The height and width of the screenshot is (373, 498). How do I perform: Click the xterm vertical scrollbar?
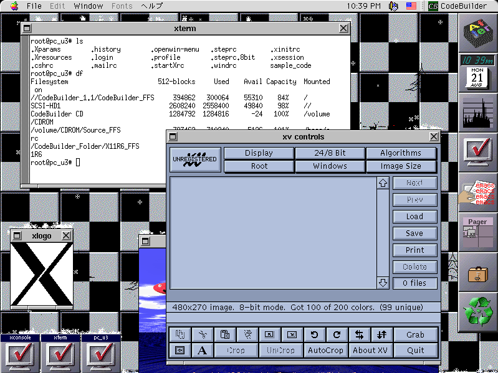(25, 110)
